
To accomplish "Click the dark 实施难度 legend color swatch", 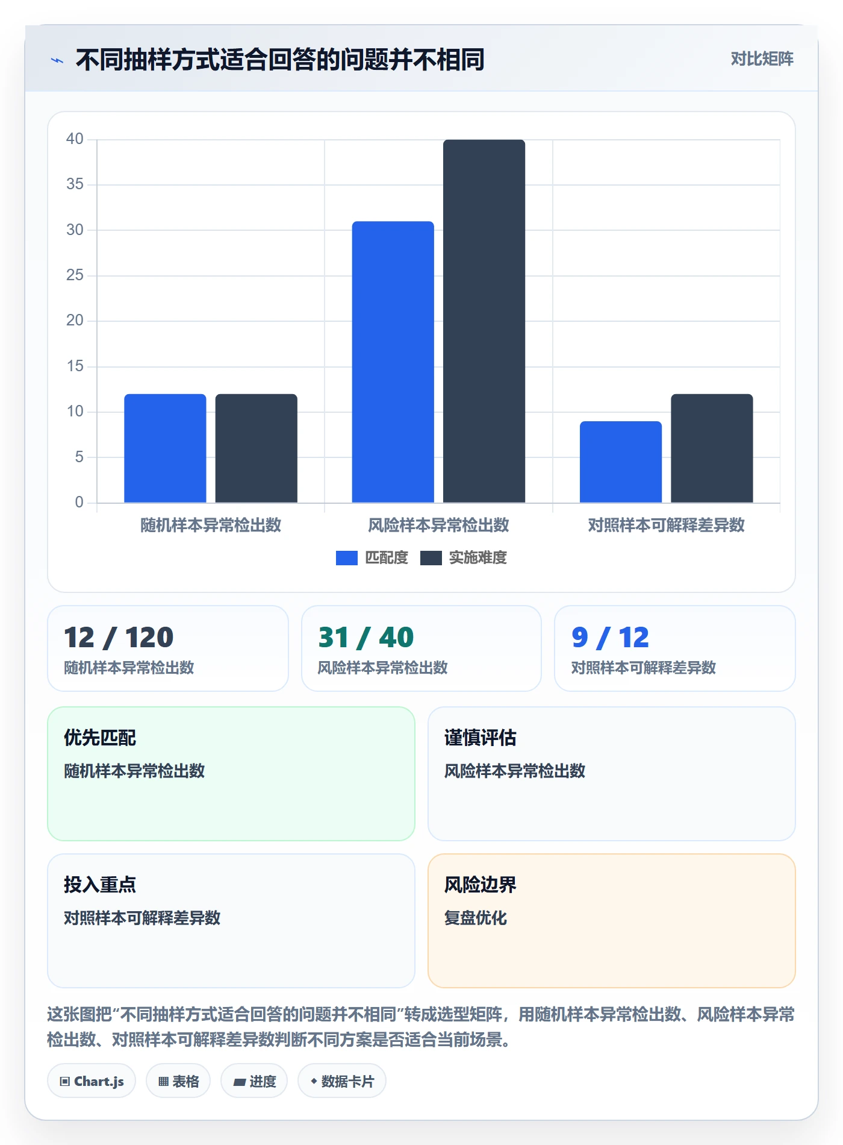I will click(x=431, y=558).
